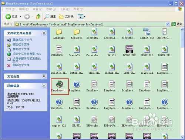Click the Back (后退) button

(x=11, y=17)
